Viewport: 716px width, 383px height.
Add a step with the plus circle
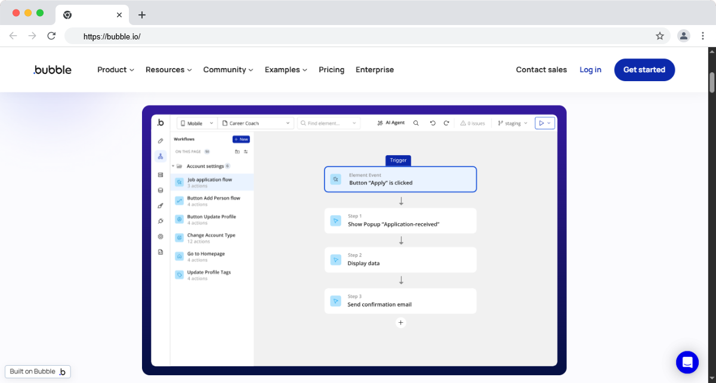401,323
